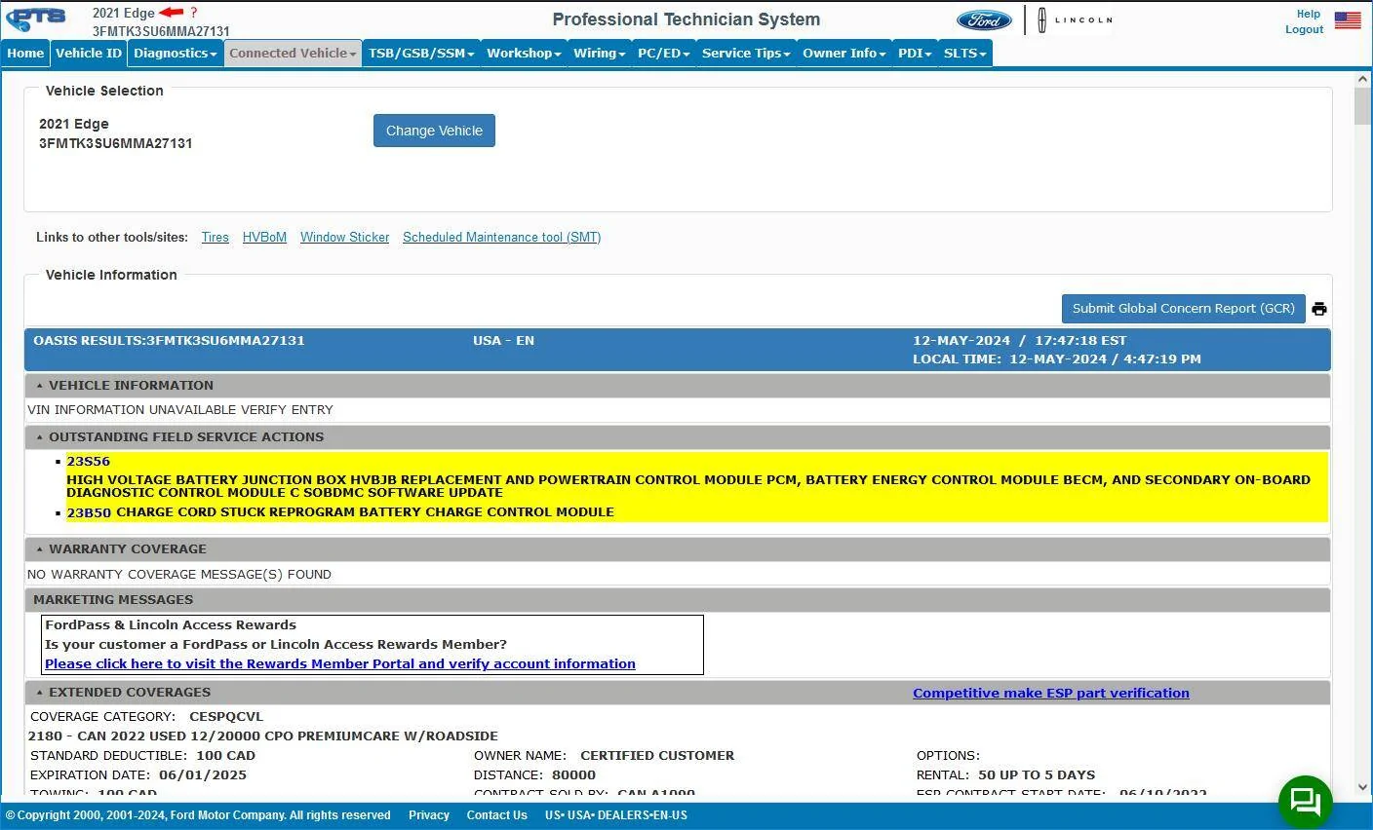
Task: Click the standard deductible 100 CAD value
Action: 225,756
